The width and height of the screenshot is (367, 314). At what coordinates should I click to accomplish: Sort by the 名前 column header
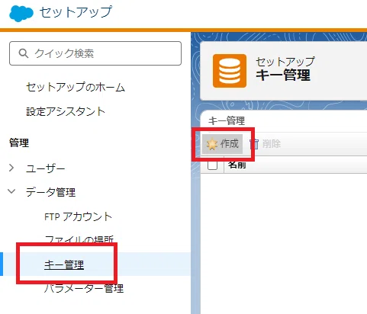(x=237, y=165)
